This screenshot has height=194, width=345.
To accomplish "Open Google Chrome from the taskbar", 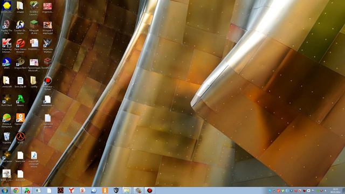I will click(16, 190).
